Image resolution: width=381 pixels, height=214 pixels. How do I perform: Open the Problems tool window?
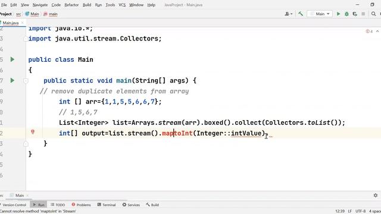pos(81,204)
